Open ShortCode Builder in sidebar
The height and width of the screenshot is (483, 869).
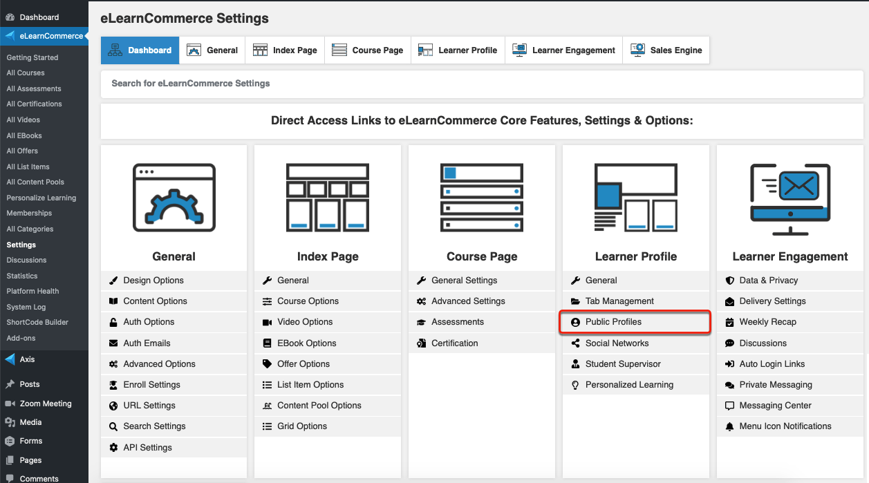coord(37,322)
